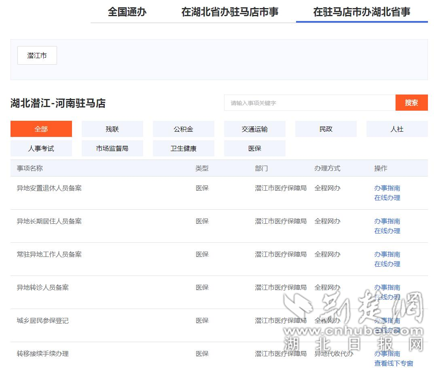The image size is (434, 368).
Task: Open 在线办理 for 常驻异地工作人员备案
Action: (387, 264)
